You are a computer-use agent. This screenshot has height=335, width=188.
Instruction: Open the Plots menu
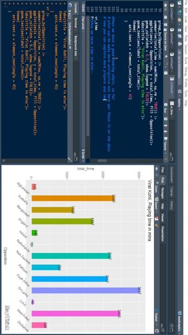pos(185,38)
